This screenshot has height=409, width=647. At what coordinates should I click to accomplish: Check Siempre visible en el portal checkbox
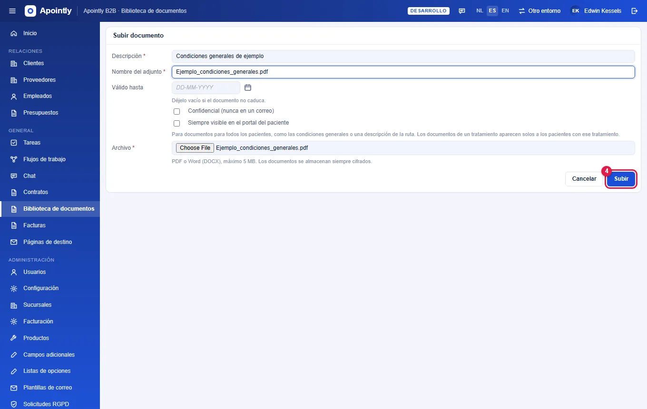click(177, 123)
